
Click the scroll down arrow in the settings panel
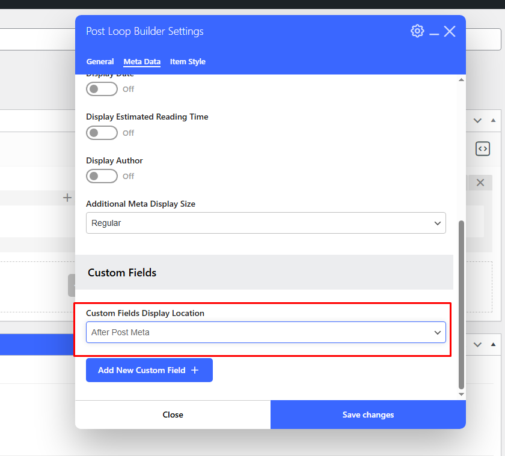point(462,394)
